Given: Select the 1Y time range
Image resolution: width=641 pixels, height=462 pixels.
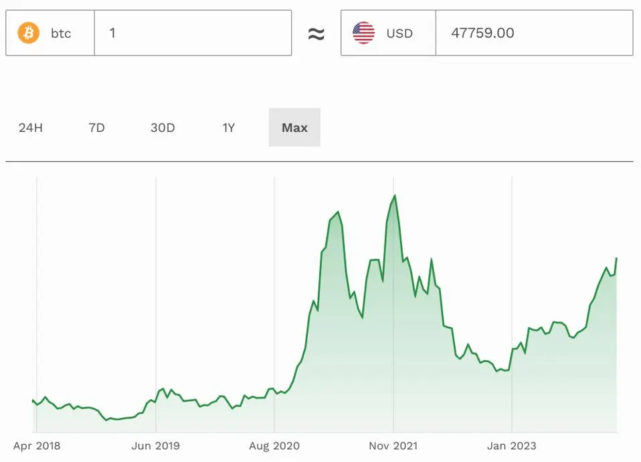Looking at the screenshot, I should pyautogui.click(x=227, y=127).
